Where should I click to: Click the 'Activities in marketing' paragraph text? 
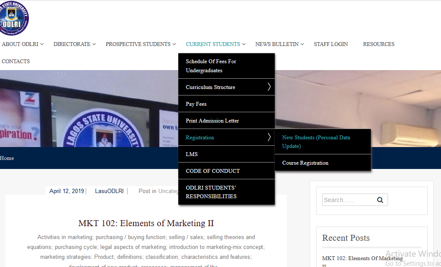coord(146,251)
